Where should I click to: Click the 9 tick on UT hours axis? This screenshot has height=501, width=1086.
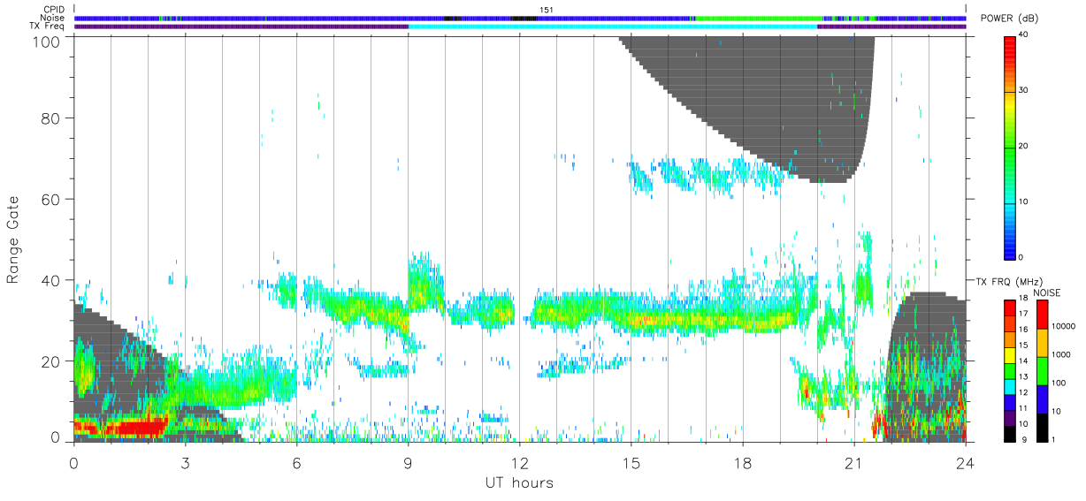(408, 462)
